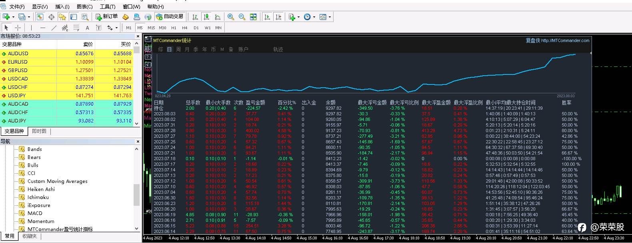The height and width of the screenshot is (243, 632).
Task: Open the 显示(V) menu
Action: (x=40, y=6)
